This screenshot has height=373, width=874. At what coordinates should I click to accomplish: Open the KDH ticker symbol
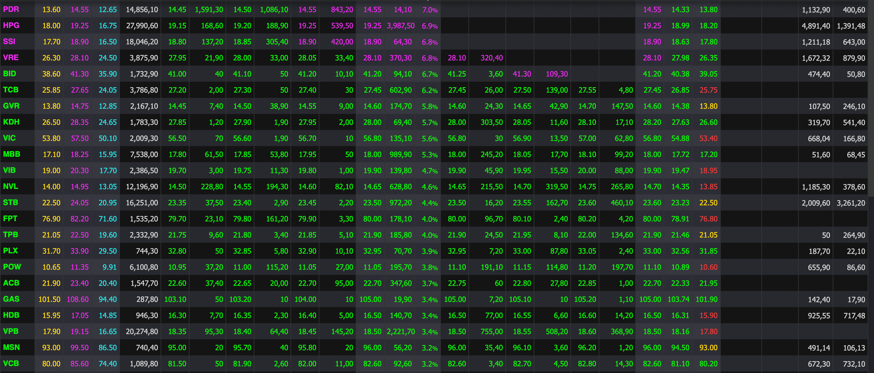tap(11, 122)
